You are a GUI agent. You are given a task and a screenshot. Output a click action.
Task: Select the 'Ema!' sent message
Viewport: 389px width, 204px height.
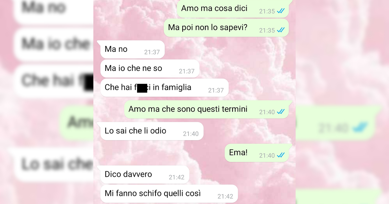[x=257, y=153]
